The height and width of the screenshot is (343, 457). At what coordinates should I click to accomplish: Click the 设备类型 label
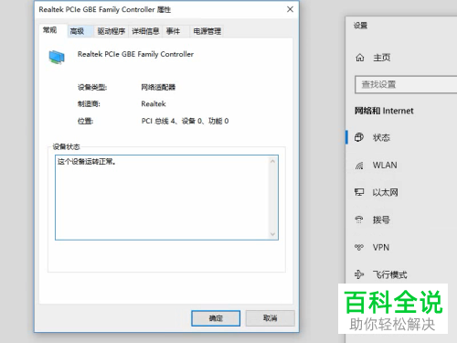pyautogui.click(x=92, y=88)
